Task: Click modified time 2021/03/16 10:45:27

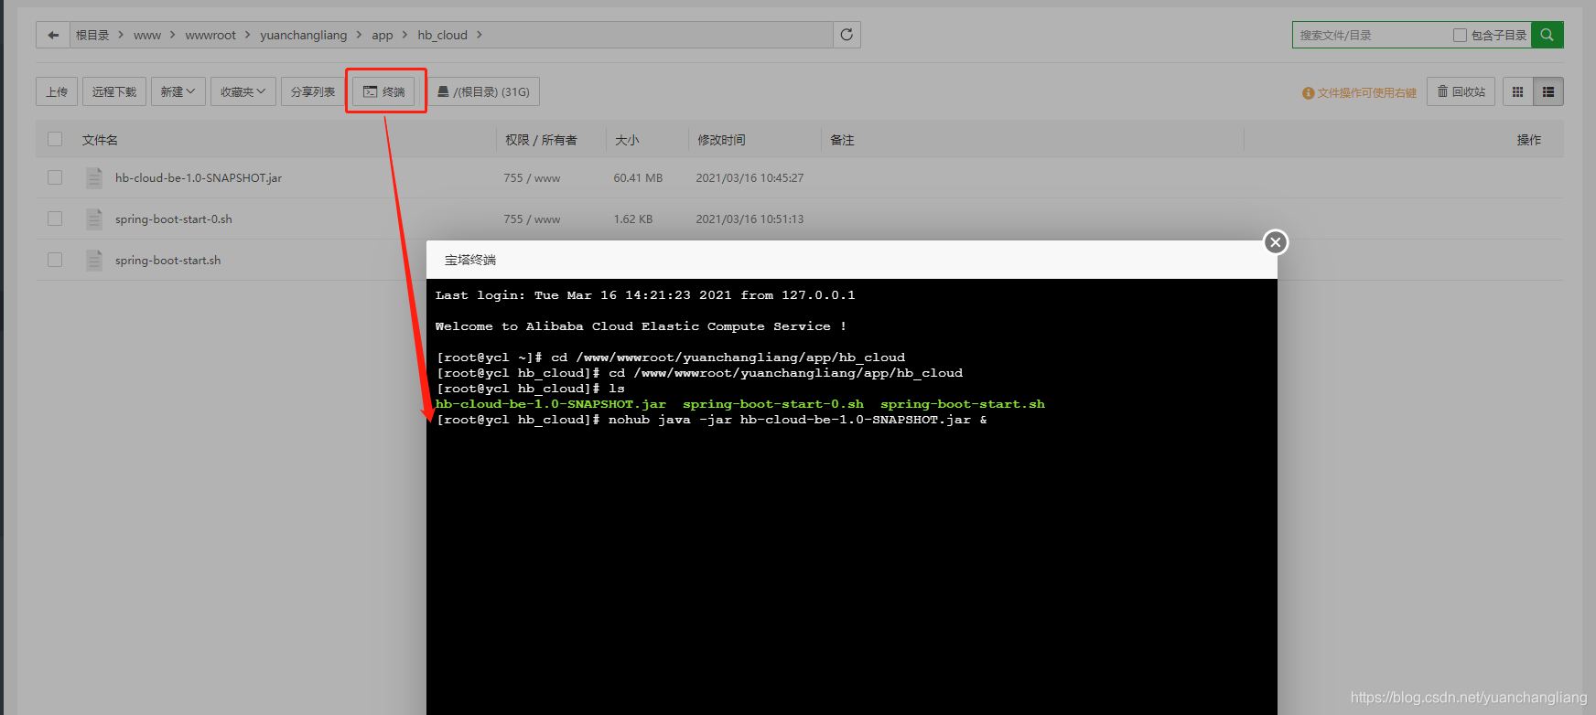Action: click(x=749, y=177)
